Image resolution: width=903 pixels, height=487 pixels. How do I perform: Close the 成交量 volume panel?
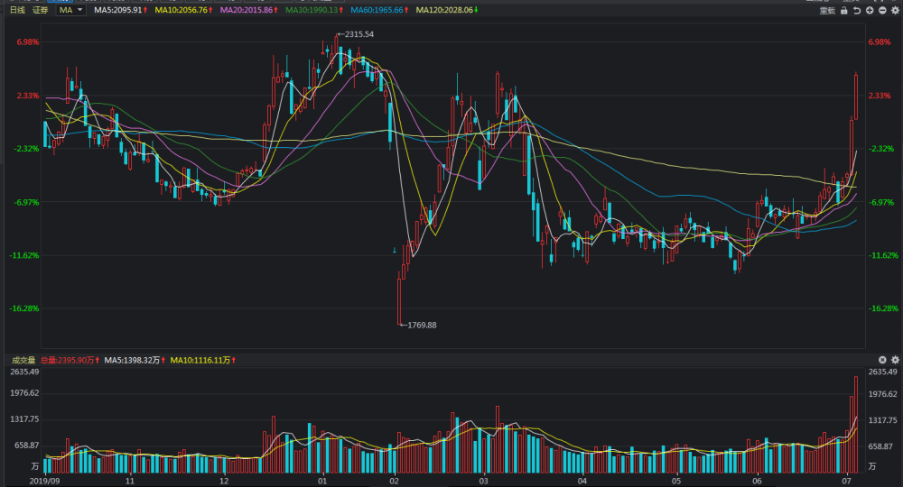point(883,360)
